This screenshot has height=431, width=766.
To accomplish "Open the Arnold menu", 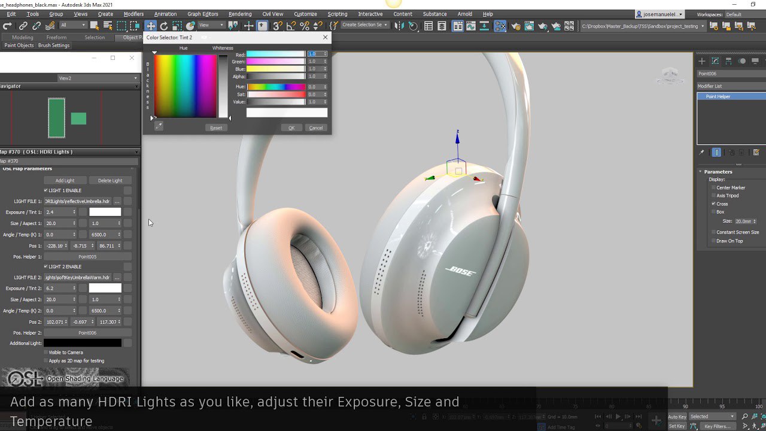I will tap(464, 14).
